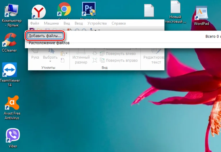Open the Устройства menu
Image resolution: width=221 pixels, height=152 pixels.
point(97,23)
